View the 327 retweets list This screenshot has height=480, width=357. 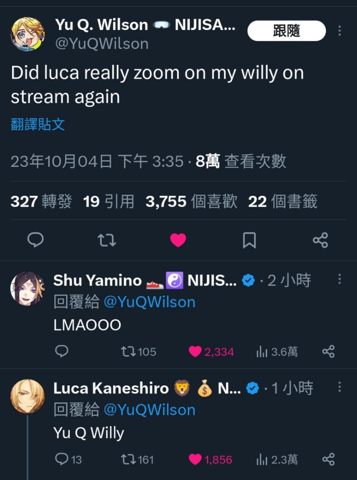click(x=41, y=202)
